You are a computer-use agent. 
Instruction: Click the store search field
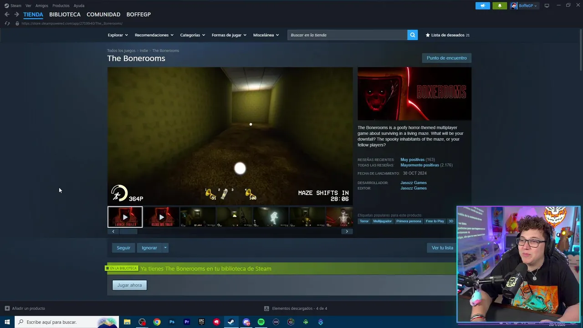click(347, 35)
